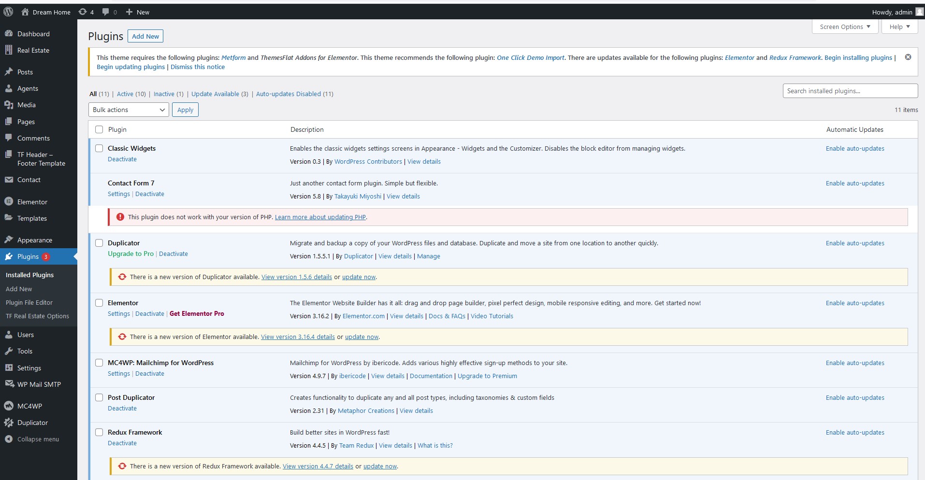Click the Tools wrench icon
The image size is (925, 480).
9,351
